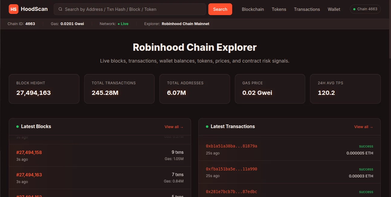Open transaction 0xfba151ba5e...11a990
Viewport: 391px width, 197px height.
[232, 169]
